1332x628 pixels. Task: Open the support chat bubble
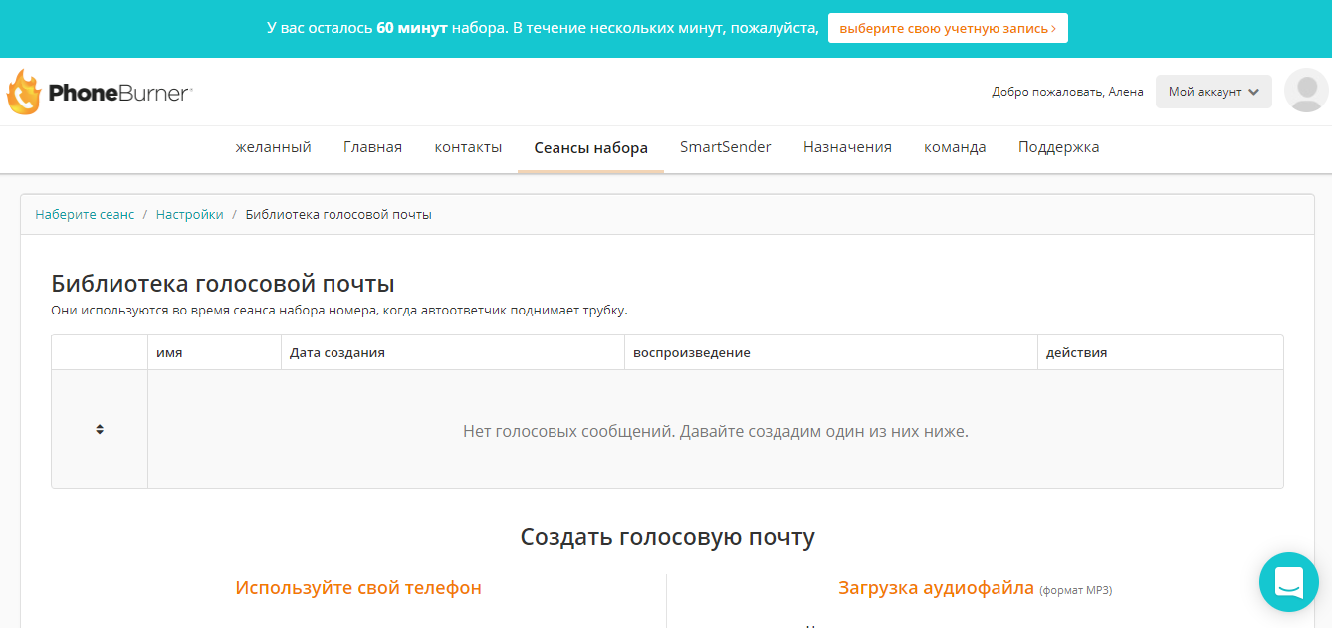click(1289, 582)
